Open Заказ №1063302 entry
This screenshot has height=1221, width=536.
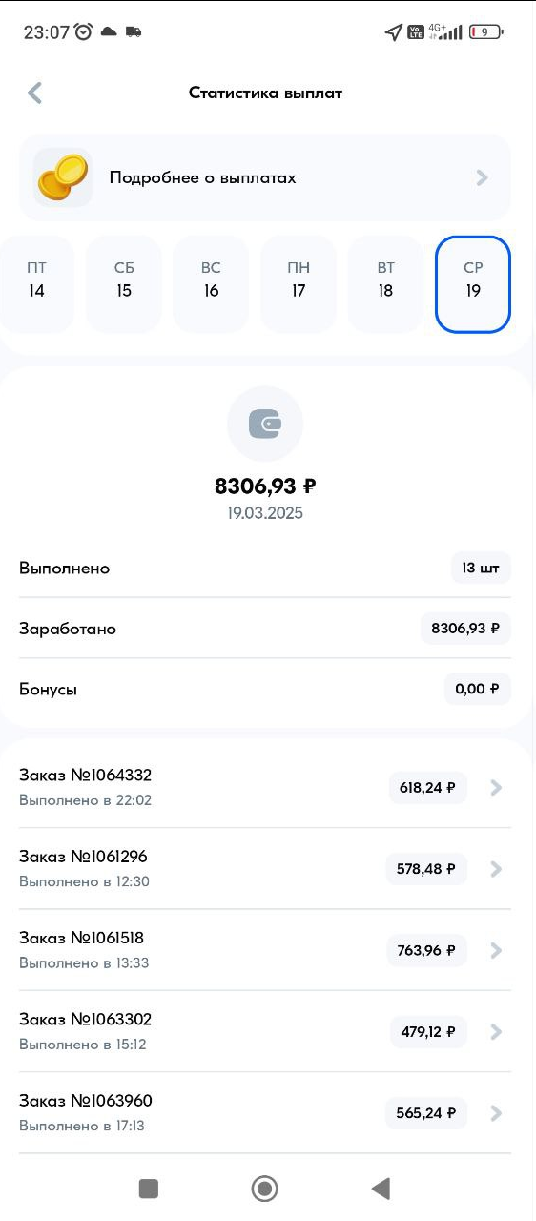[x=265, y=1031]
